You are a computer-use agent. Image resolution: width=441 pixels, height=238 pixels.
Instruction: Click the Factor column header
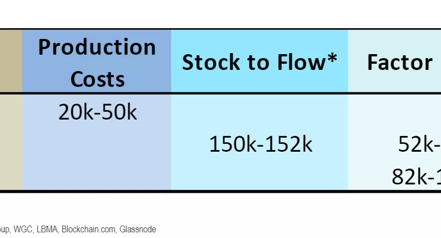point(400,62)
